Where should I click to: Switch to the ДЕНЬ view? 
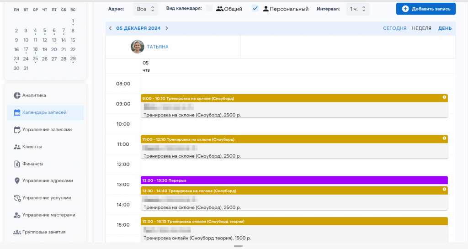[x=445, y=28]
